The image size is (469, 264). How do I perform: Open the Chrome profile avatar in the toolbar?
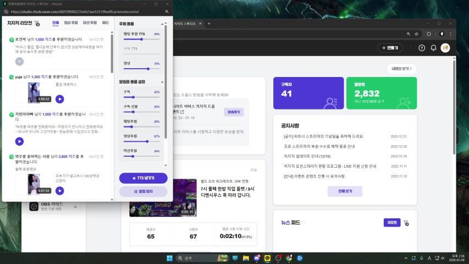(442, 34)
